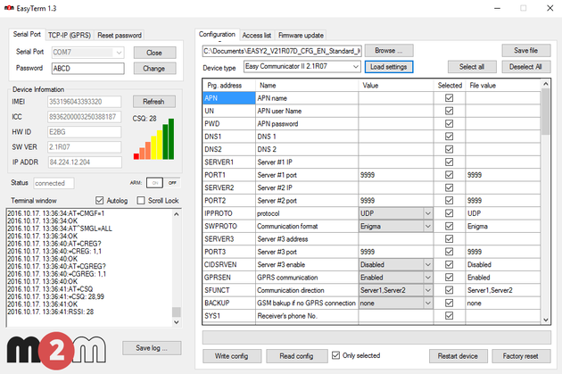Click the EasyTerm app icon in title bar
Image resolution: width=562 pixels, height=374 pixels.
(x=9, y=8)
